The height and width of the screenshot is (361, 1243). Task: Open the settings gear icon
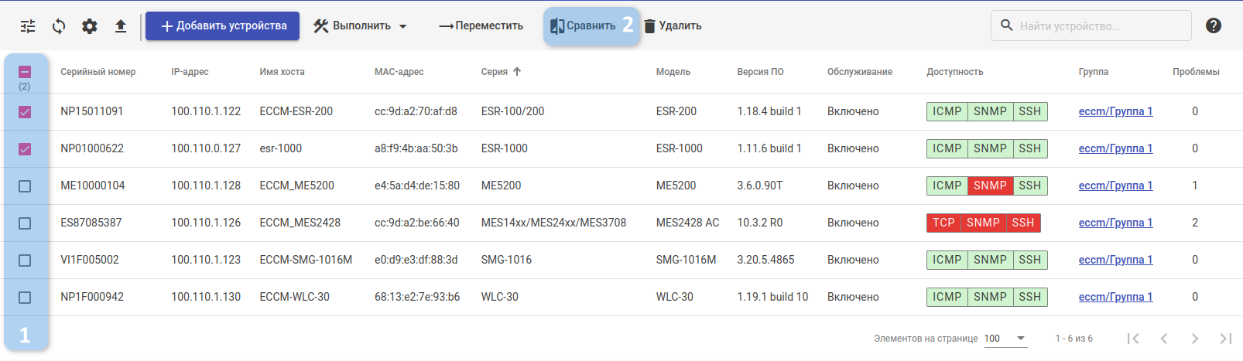[90, 26]
